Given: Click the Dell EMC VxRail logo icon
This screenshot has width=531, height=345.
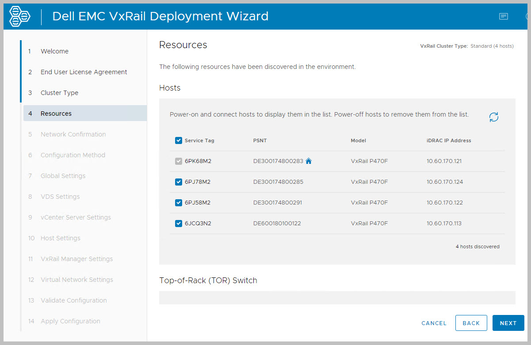Looking at the screenshot, I should point(20,17).
